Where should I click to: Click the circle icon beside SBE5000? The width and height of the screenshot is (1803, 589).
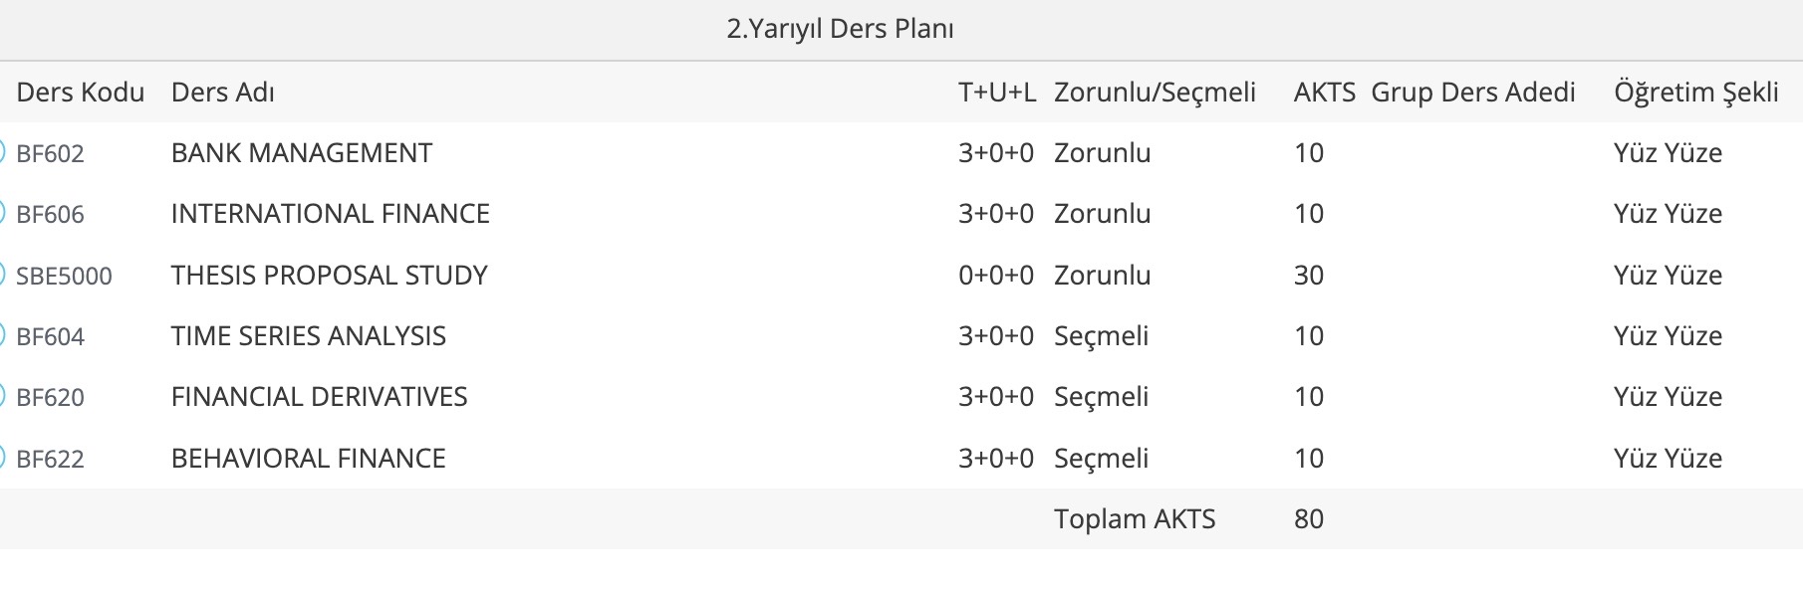coord(3,276)
